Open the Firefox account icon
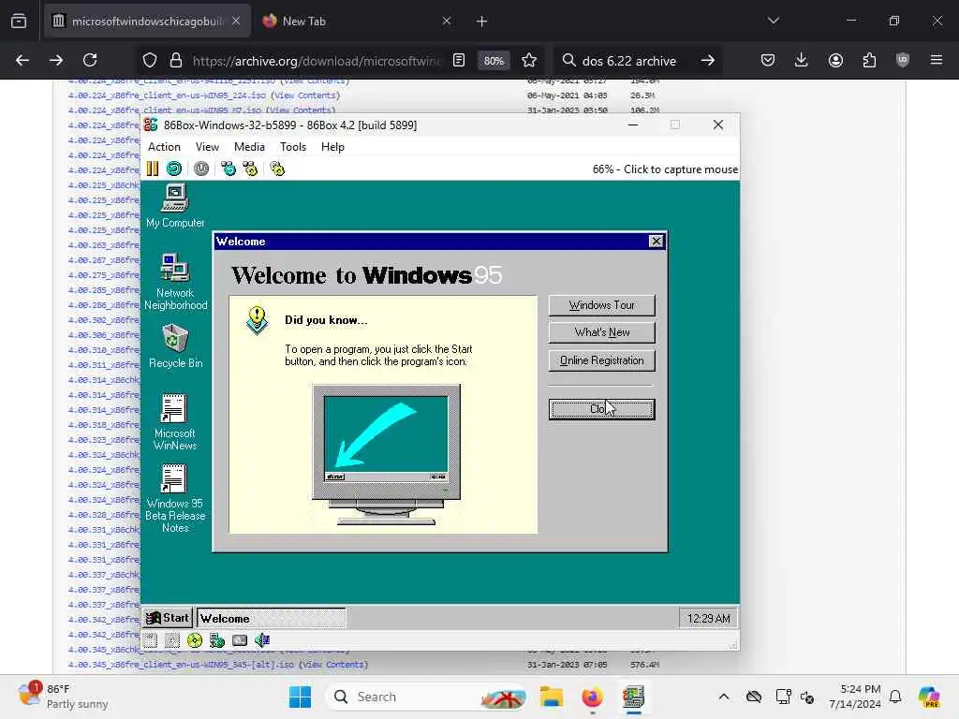The height and width of the screenshot is (719, 959). click(835, 61)
